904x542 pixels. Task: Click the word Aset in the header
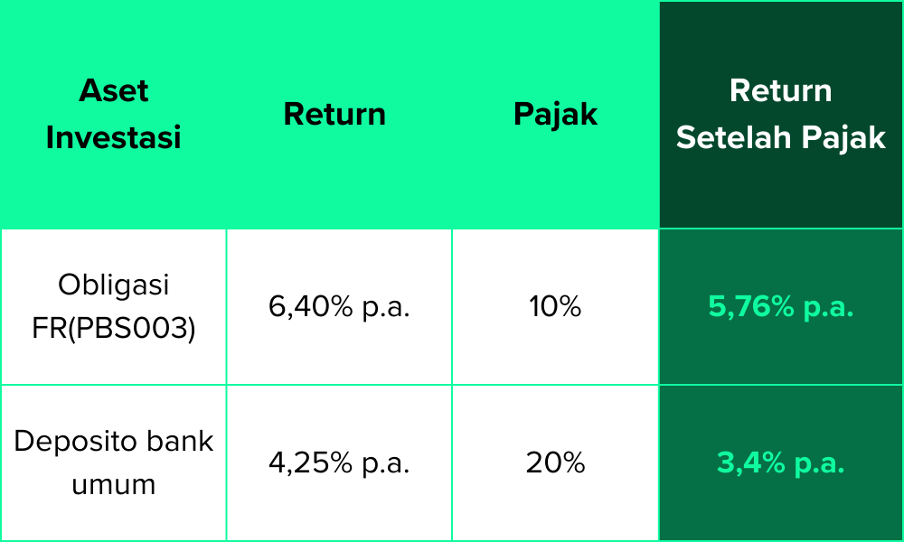(113, 90)
